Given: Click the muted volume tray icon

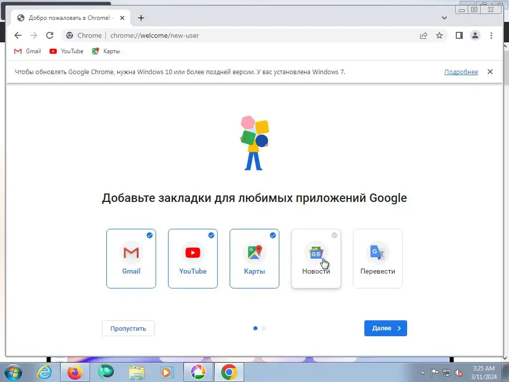Looking at the screenshot, I should pos(459,373).
